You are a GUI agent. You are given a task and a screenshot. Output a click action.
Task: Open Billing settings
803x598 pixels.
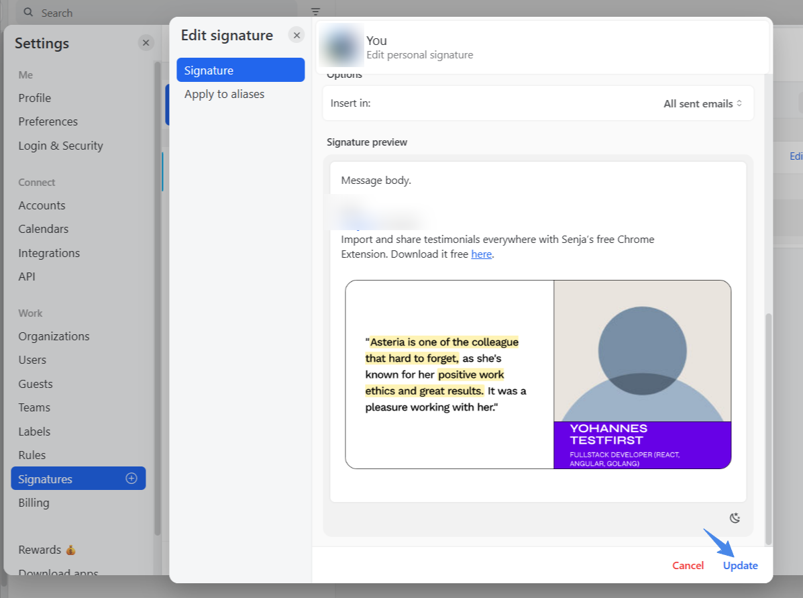pyautogui.click(x=34, y=503)
